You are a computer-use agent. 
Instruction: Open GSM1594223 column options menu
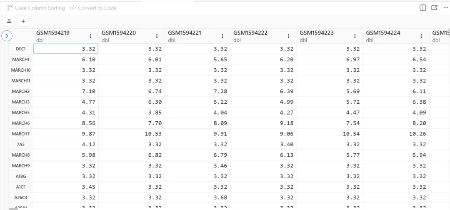click(355, 36)
